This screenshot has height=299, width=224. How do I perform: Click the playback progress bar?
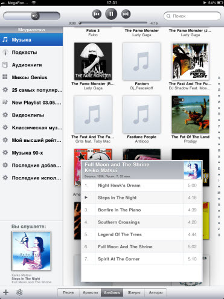(x=113, y=23)
